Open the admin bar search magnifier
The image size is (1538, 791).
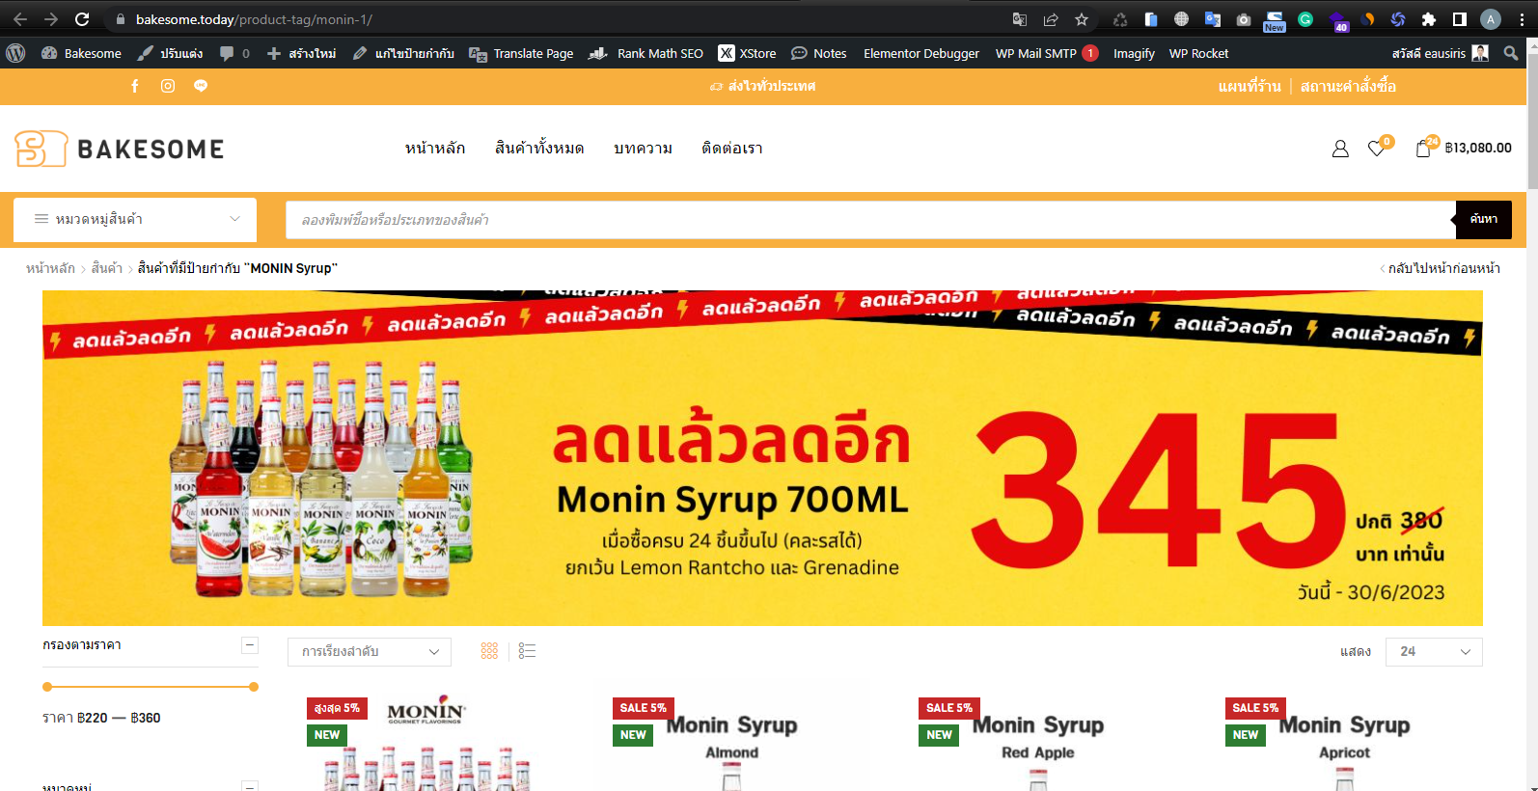[1511, 53]
